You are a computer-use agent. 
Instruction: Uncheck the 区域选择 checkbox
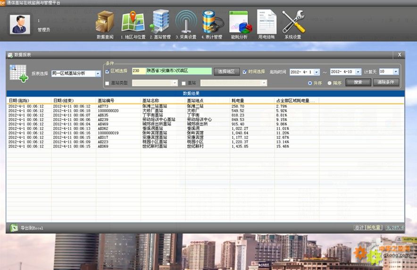(107, 71)
